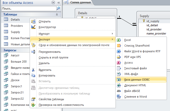The width and height of the screenshot is (170, 111).
Task: Click the Свойства таблицы properties icon
Action: 33,99
